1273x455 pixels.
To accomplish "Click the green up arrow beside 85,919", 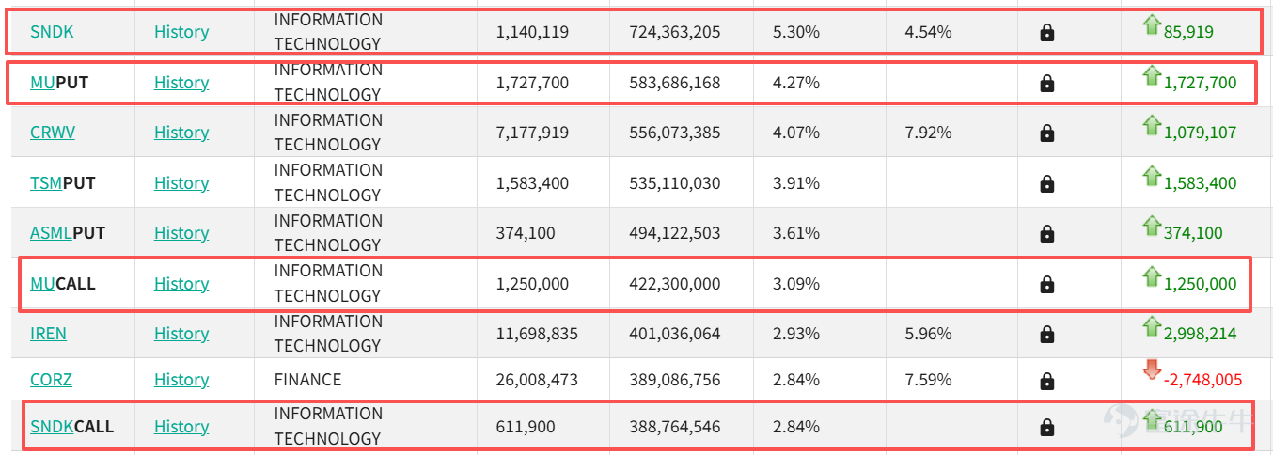I will [1152, 25].
